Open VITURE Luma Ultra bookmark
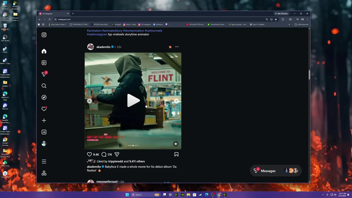352x198 pixels. point(100,24)
